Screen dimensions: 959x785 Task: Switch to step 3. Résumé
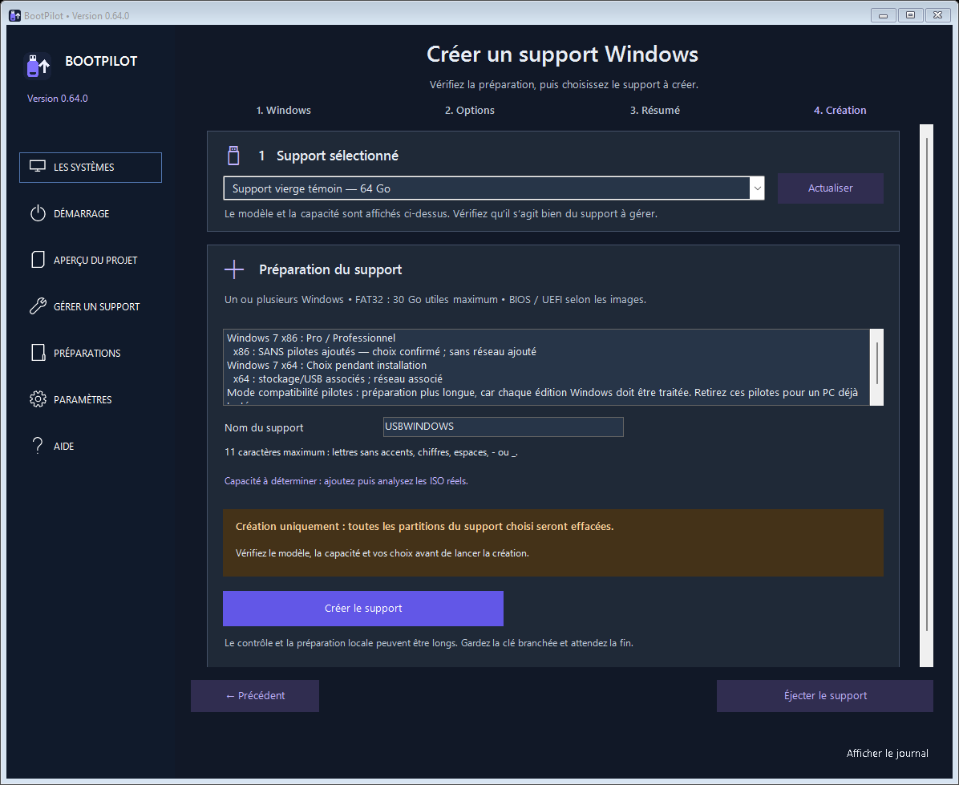coord(655,110)
